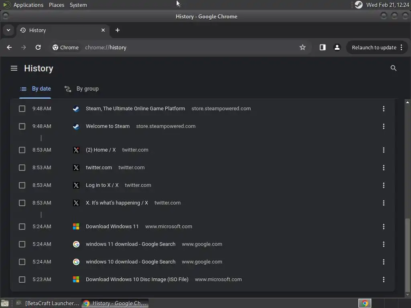
Task: Open actions menu for Download Windows 11
Action: tap(383, 227)
